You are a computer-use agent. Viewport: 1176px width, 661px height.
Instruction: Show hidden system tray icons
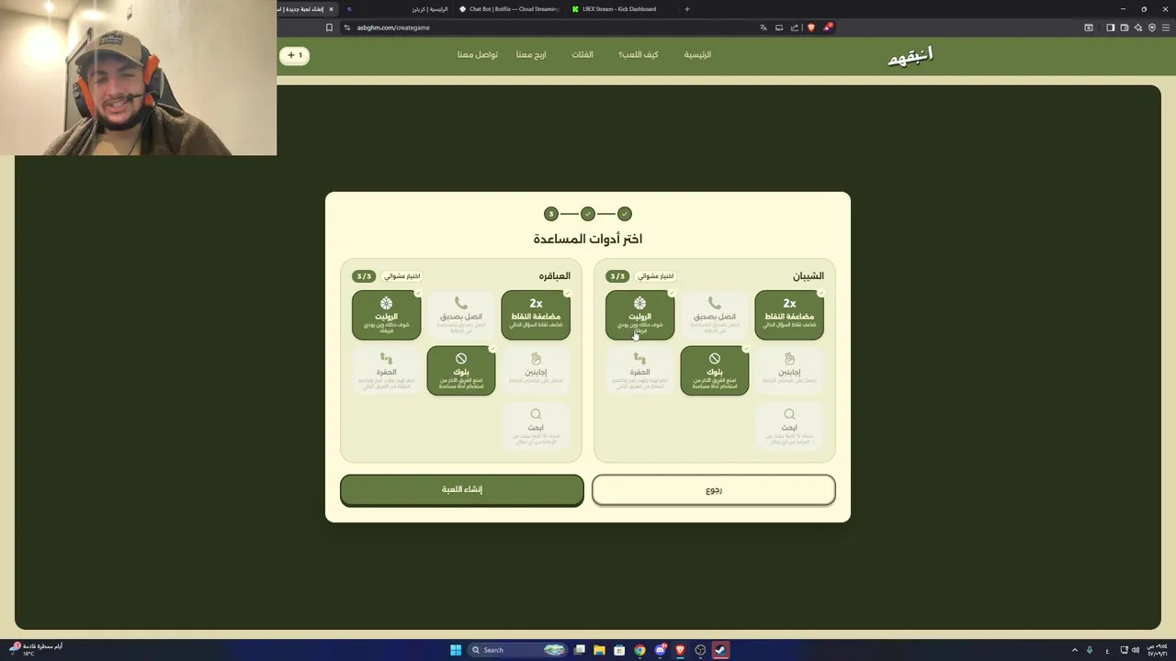point(1074,650)
